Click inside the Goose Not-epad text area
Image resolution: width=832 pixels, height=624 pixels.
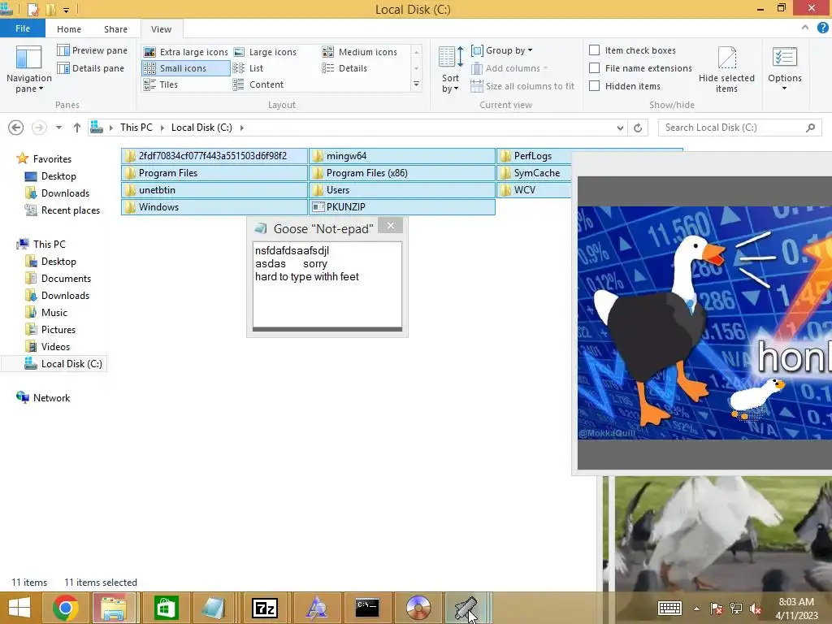click(x=327, y=284)
